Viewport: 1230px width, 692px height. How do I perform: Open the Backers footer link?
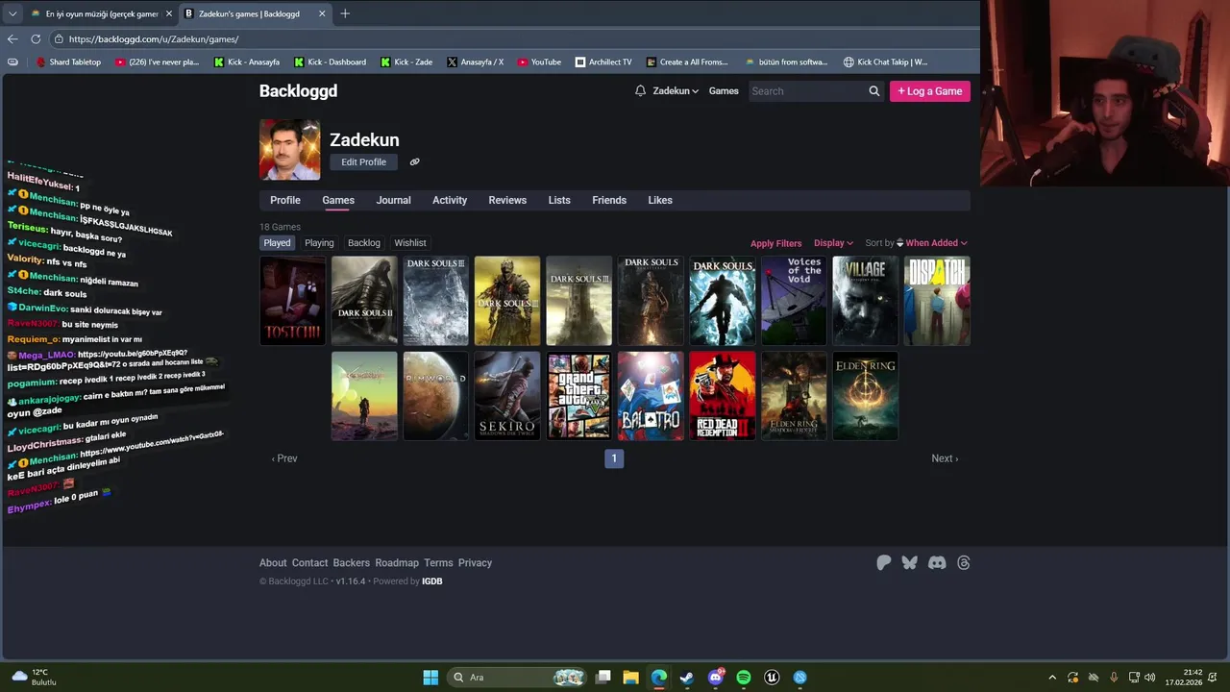click(x=352, y=563)
